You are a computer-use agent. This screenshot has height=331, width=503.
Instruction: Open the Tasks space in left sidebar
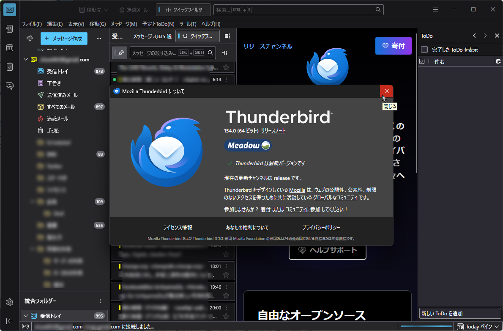[10, 66]
